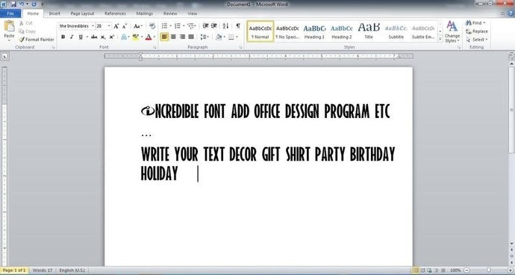Open the font size dropdown
The width and height of the screenshot is (515, 275).
[x=109, y=26]
